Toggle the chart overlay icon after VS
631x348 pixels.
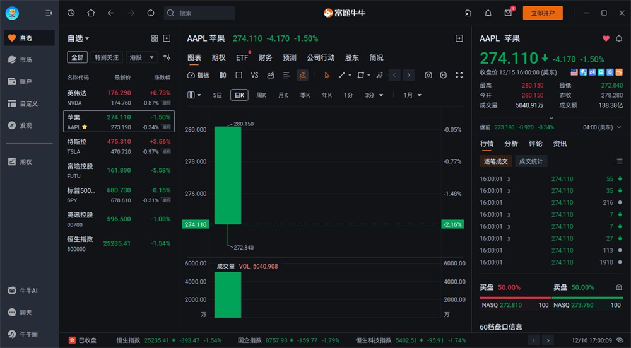[x=271, y=75]
